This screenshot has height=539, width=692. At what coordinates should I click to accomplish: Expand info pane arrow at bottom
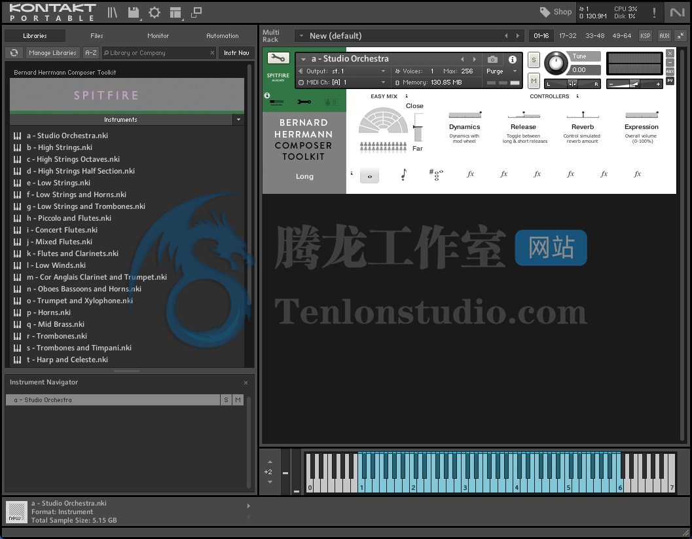tap(249, 506)
